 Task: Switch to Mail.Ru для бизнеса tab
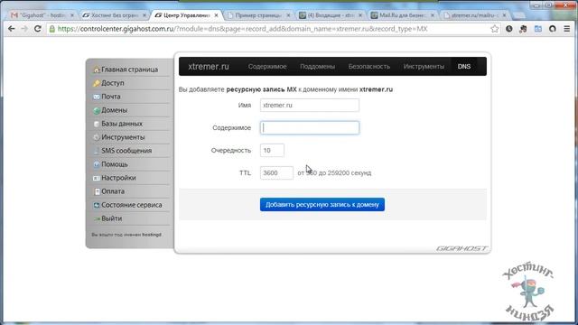click(403, 15)
